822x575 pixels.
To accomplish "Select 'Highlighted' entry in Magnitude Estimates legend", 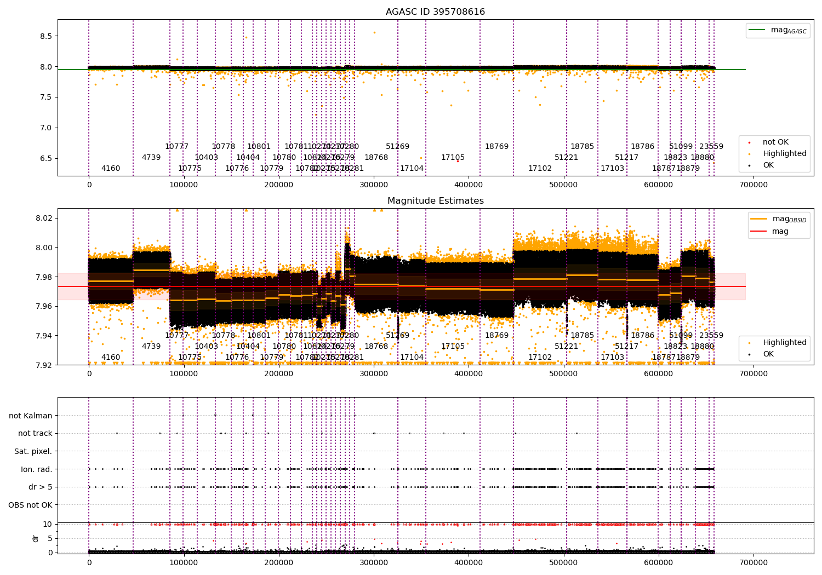I will pyautogui.click(x=784, y=343).
